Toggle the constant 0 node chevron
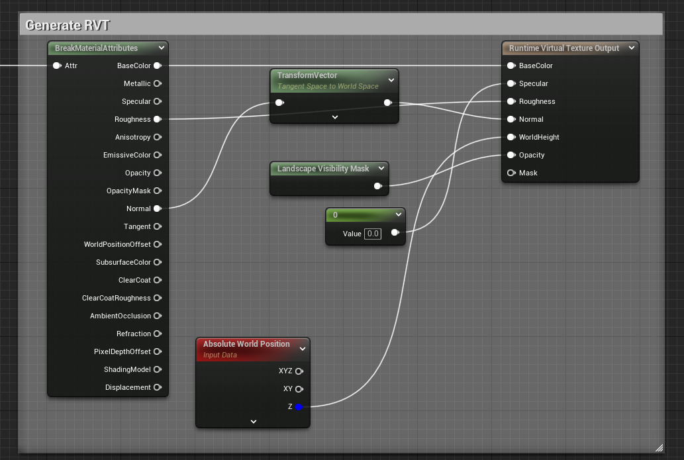This screenshot has width=684, height=460. [398, 214]
